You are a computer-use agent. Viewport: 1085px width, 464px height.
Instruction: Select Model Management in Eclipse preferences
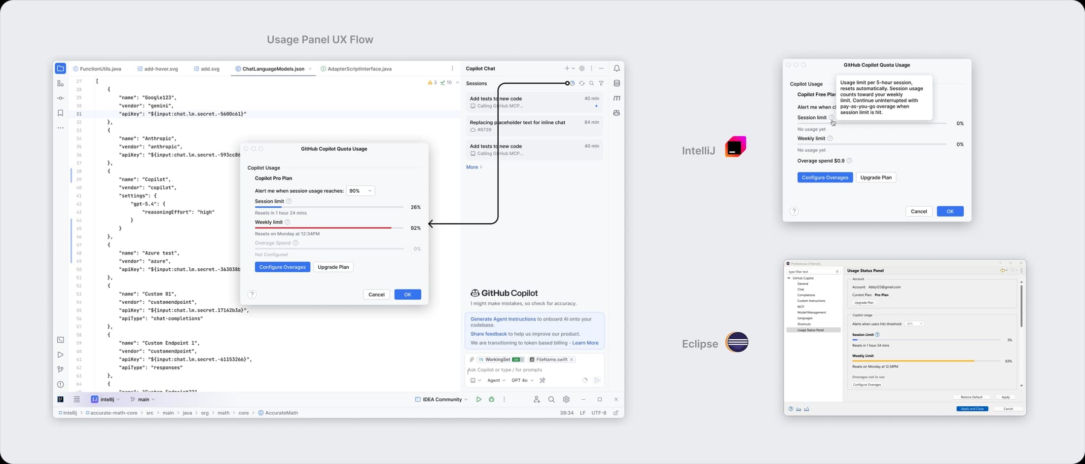[811, 313]
